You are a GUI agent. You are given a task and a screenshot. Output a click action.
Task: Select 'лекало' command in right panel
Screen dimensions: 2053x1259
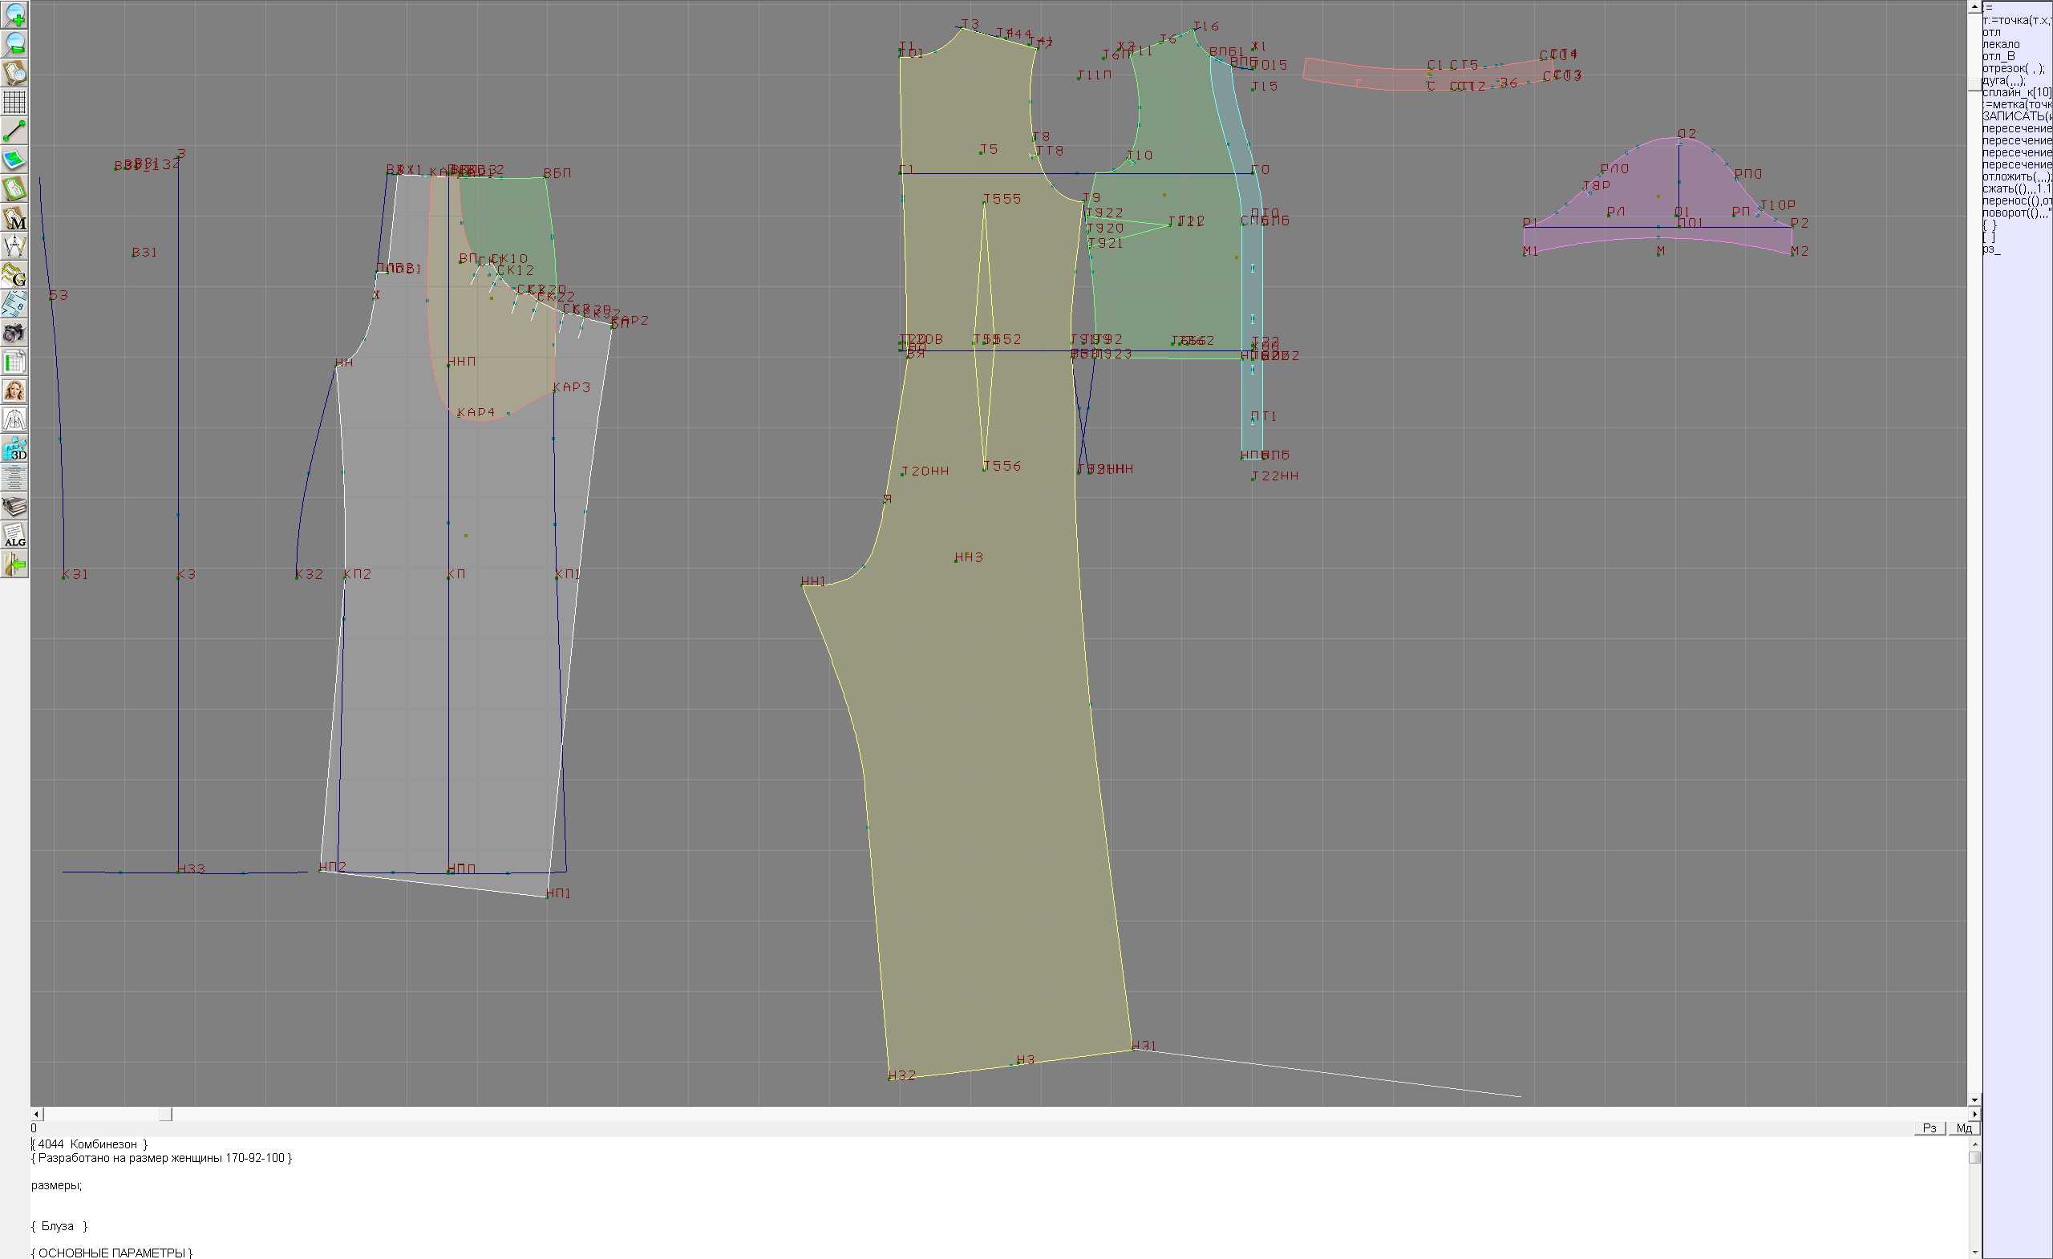pos(2001,44)
